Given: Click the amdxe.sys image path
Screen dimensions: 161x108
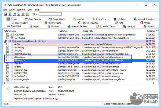Looking at the screenshot, I should pos(100,51).
